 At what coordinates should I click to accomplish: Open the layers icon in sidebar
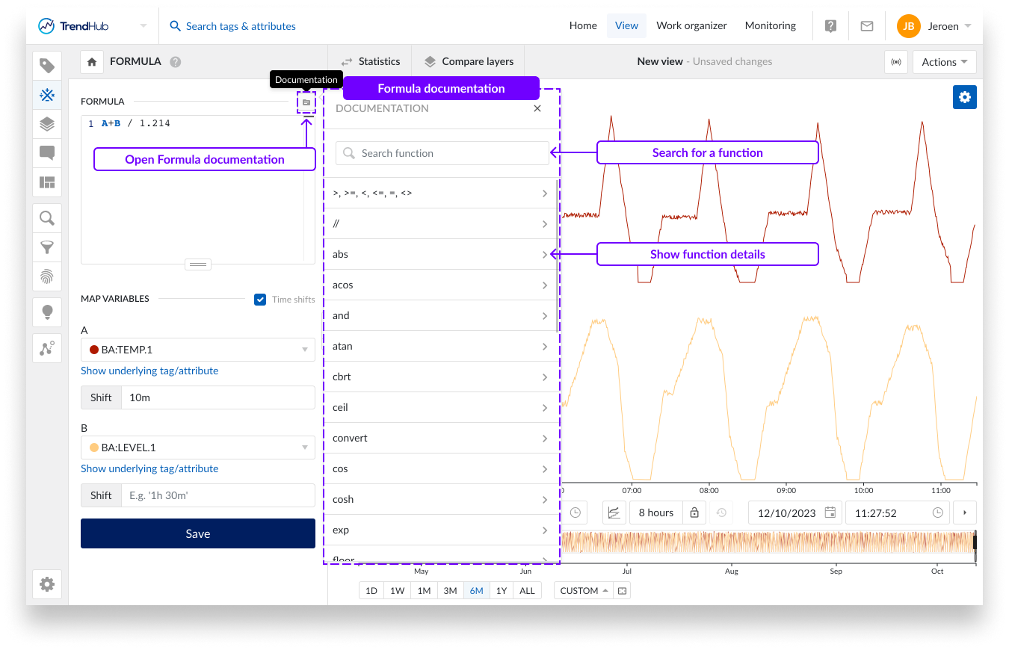tap(47, 124)
